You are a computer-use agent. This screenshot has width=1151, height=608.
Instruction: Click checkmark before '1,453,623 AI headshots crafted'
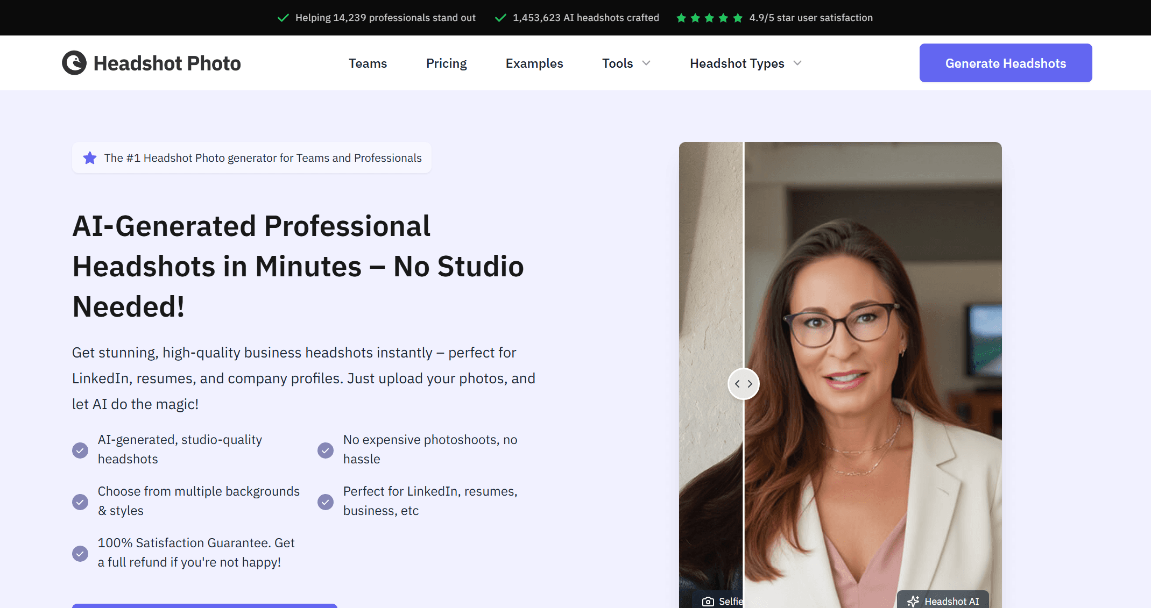[x=500, y=18]
